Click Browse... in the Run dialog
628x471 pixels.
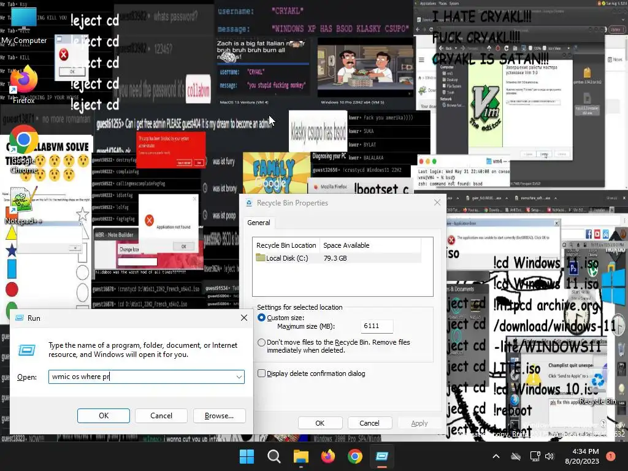219,416
